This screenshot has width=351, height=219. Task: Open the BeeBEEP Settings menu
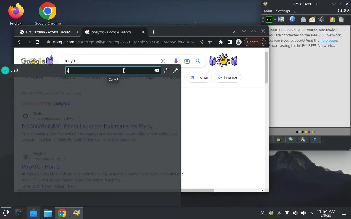pos(283,11)
